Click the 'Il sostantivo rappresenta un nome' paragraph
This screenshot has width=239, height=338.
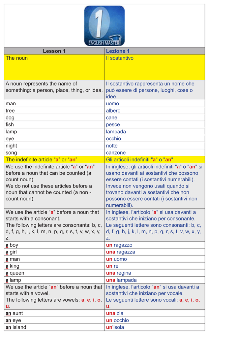(155, 90)
